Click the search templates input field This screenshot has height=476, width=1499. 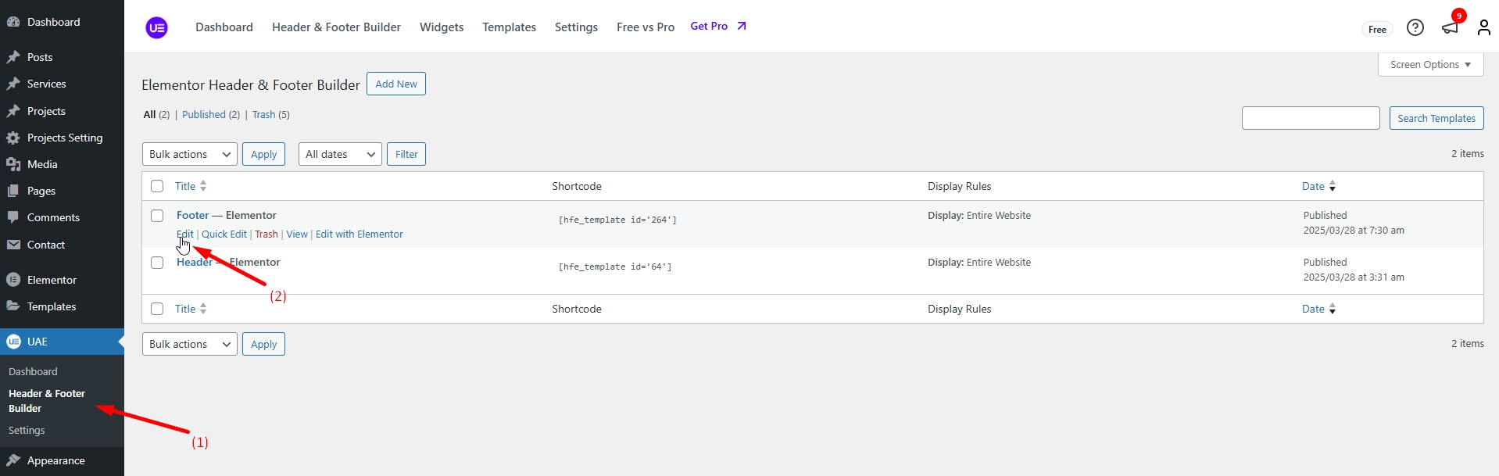coord(1310,118)
